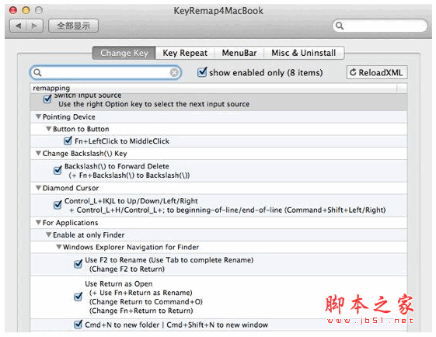This screenshot has height=337, width=436.
Task: Select the '(+ Fn+Backslash(\) to Backslash(\))' line
Action: 129,175
